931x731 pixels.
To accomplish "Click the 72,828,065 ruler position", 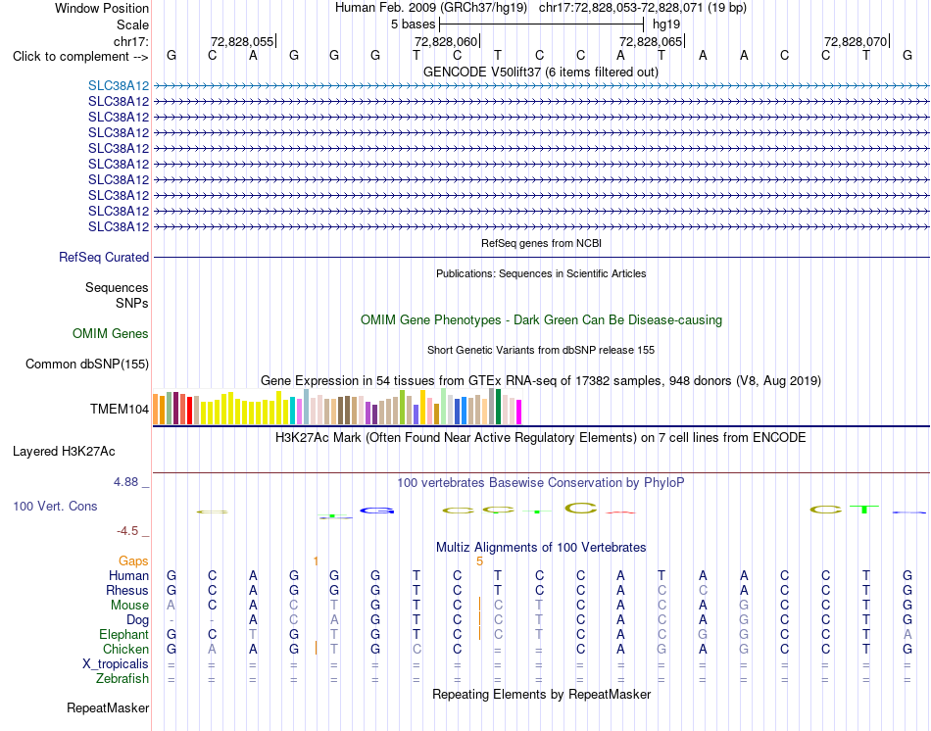I will coord(651,41).
